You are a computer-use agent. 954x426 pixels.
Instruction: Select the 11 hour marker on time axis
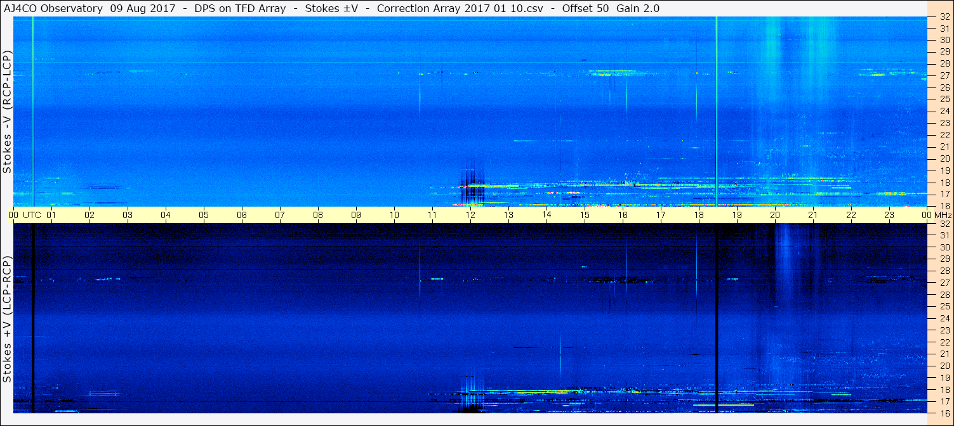tap(432, 215)
